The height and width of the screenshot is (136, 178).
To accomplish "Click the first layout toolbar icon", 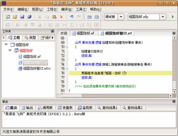I will 8,25.
